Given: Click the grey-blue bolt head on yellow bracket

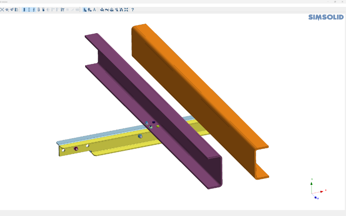Looking at the screenshot, I should [x=140, y=136].
